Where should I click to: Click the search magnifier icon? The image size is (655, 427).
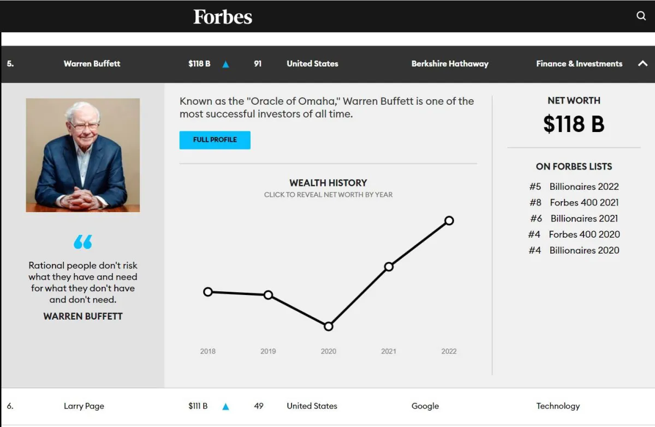pyautogui.click(x=641, y=16)
